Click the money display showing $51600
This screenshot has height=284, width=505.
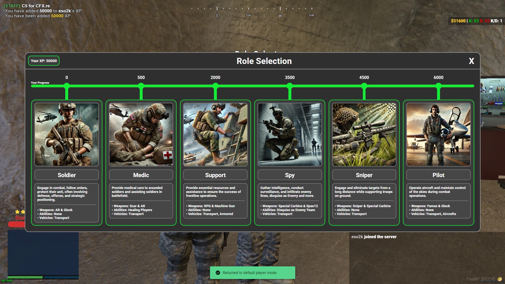point(458,21)
